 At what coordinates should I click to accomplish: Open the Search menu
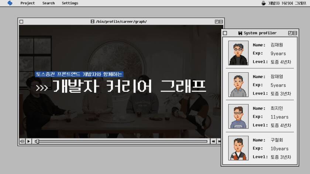(48, 3)
